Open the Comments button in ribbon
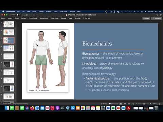The width and height of the screenshot is (163, 122). pyautogui.click(x=156, y=18)
